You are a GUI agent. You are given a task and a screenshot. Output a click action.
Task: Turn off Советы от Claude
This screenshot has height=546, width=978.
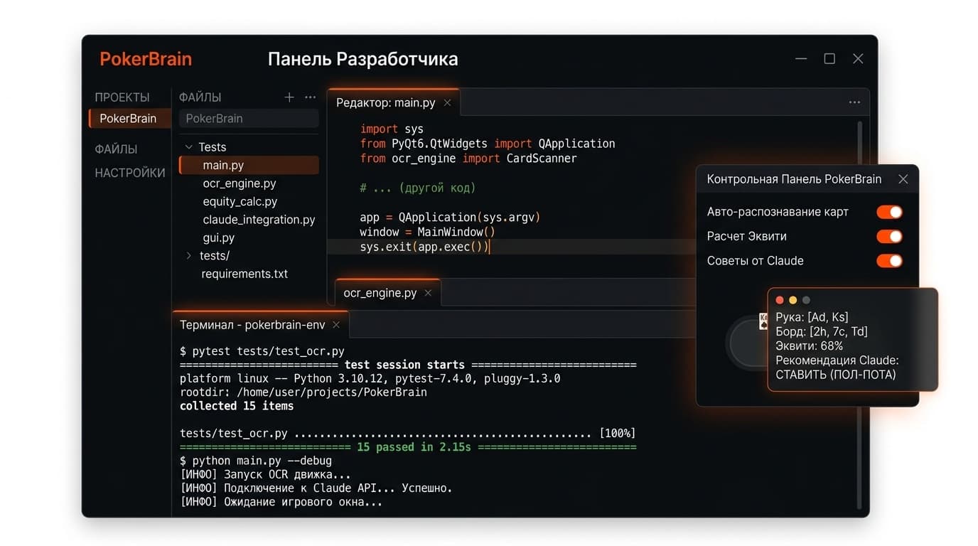(x=889, y=261)
